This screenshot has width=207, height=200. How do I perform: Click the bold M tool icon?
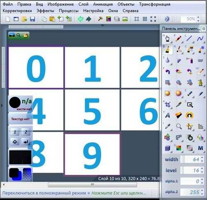200,148
